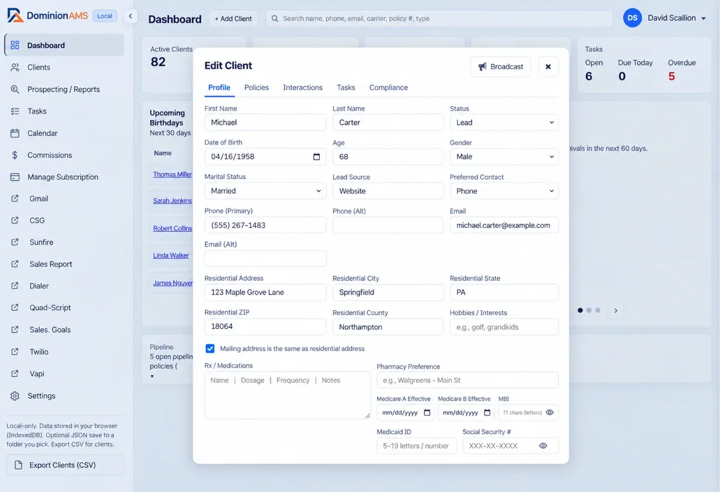
Task: Select the third carousel dot
Action: click(x=598, y=310)
